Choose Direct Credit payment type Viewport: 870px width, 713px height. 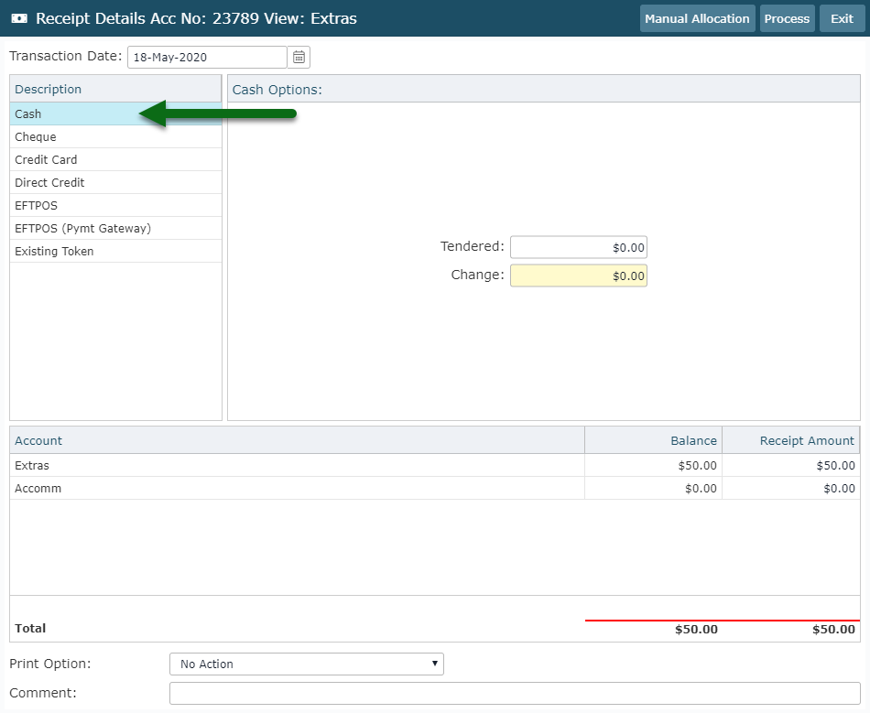(115, 182)
